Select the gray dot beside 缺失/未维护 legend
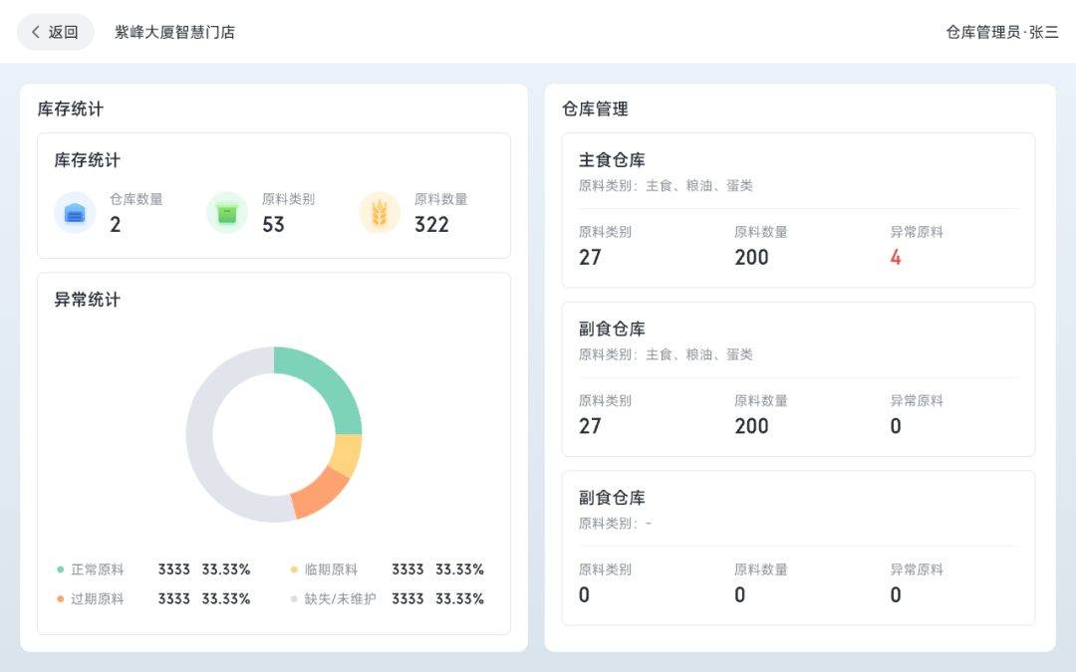This screenshot has width=1076, height=672. (294, 599)
